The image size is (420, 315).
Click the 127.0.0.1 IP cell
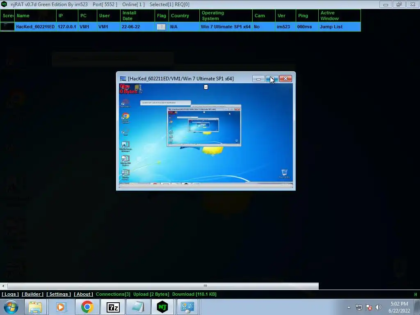(x=67, y=27)
